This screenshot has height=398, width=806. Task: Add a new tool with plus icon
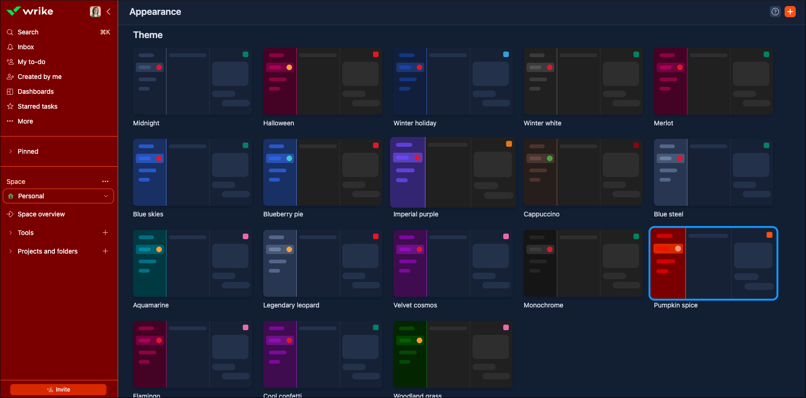coord(105,233)
